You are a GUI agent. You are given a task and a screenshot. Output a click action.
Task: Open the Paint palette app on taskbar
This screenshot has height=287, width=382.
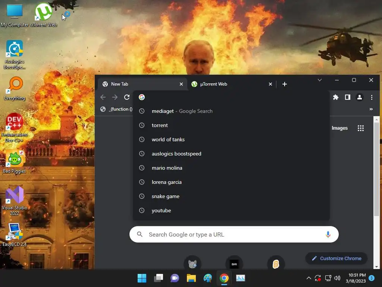(207, 278)
